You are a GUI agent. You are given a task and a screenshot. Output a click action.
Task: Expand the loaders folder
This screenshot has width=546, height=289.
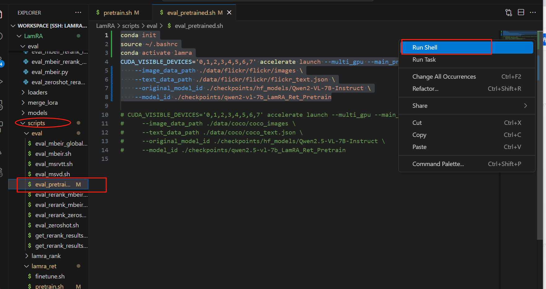pyautogui.click(x=37, y=92)
